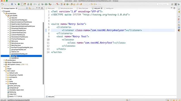Select the bottom retry.xml source tab
This screenshot has width=181, height=101.
(x=50, y=97)
